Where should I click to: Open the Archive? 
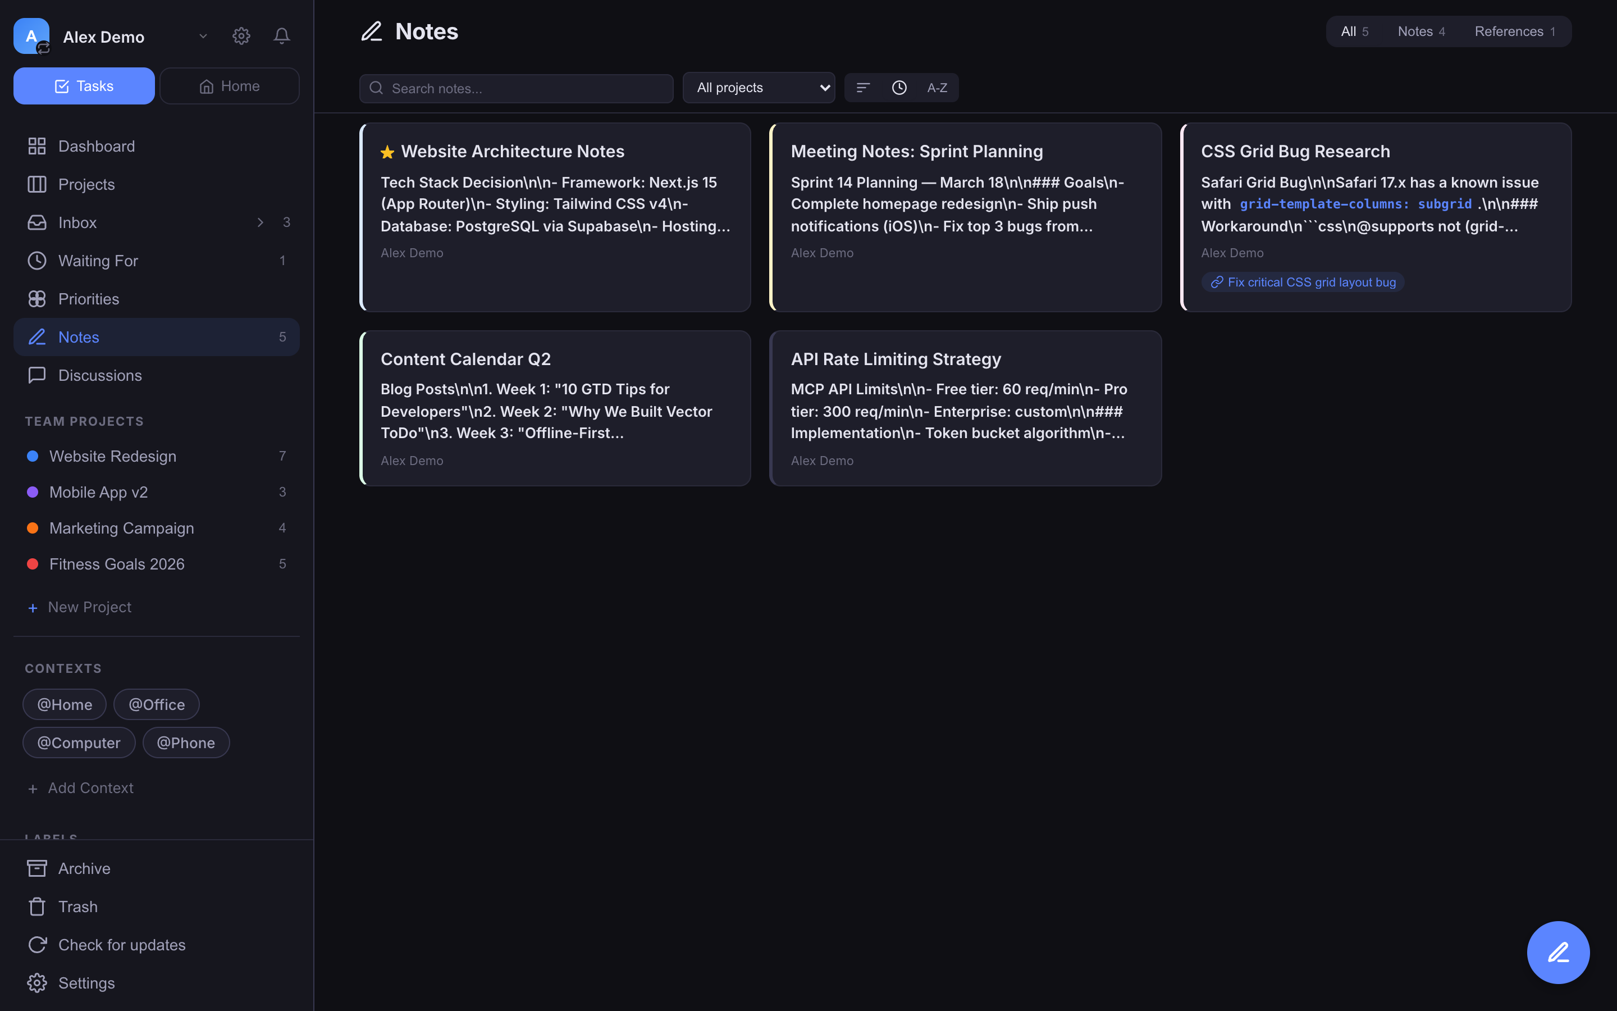click(x=156, y=868)
